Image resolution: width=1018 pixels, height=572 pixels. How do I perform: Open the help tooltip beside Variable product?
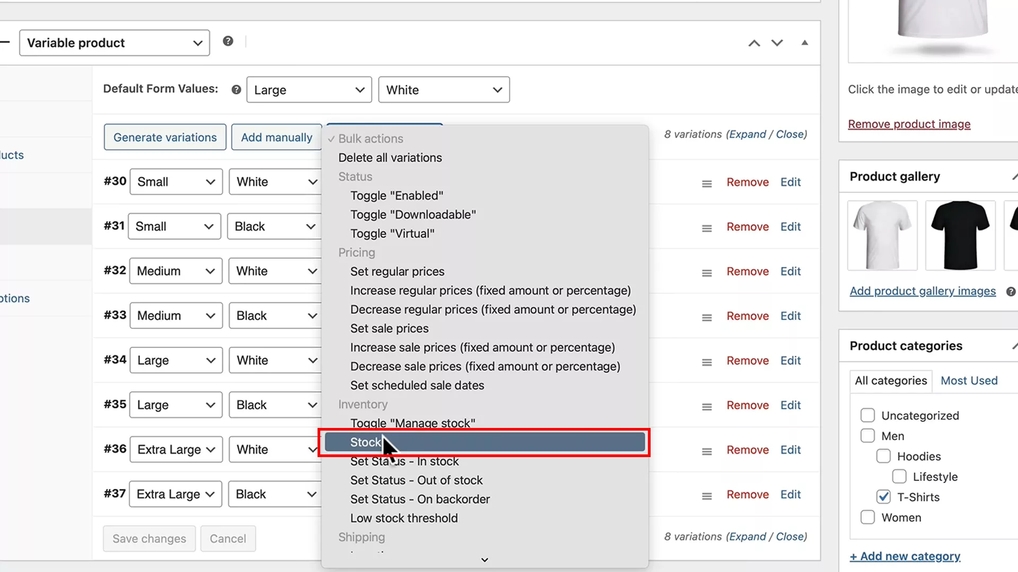click(228, 41)
